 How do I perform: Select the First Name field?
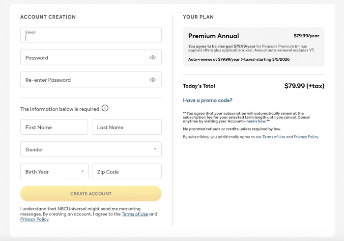pyautogui.click(x=54, y=127)
